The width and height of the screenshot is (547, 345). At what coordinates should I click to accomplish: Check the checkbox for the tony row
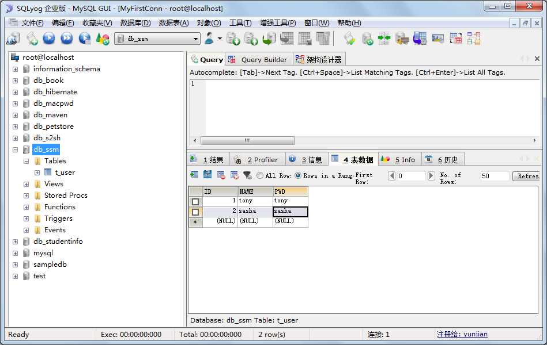click(x=195, y=202)
